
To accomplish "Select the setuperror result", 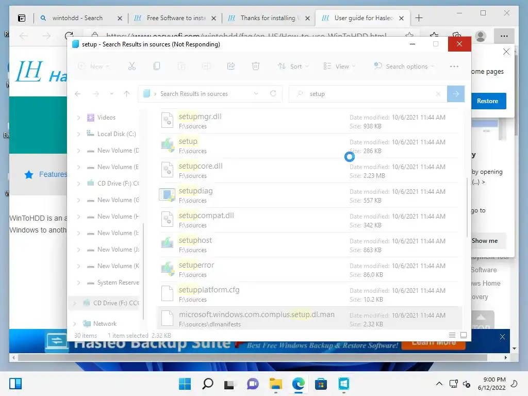I will [x=309, y=270].
